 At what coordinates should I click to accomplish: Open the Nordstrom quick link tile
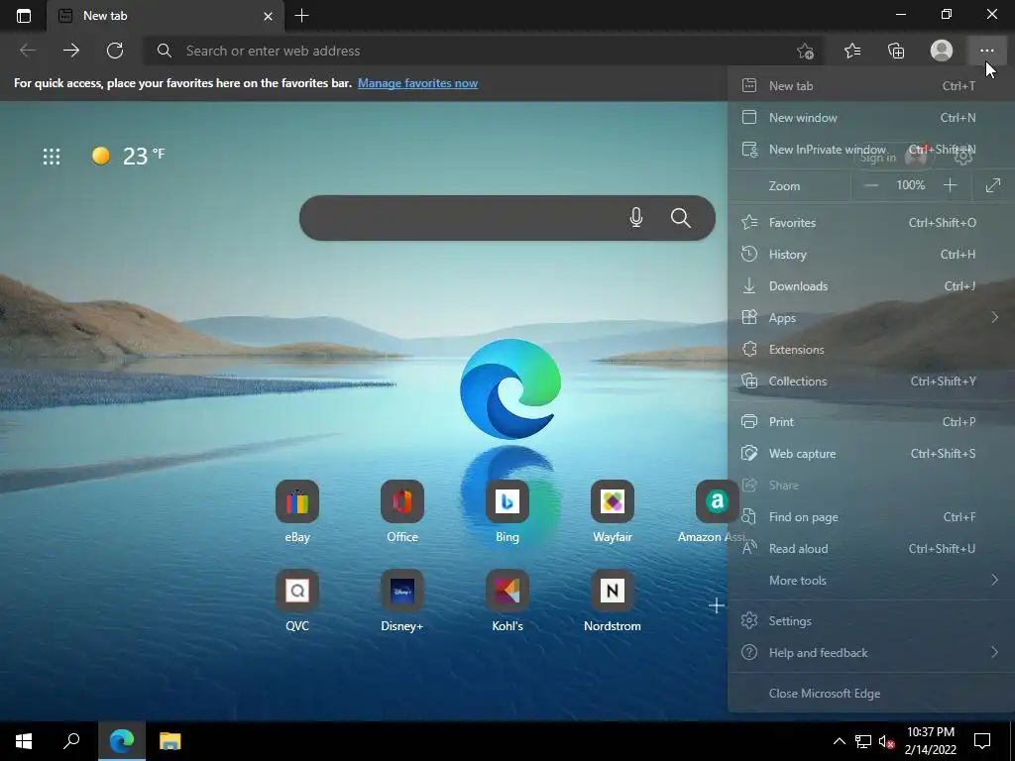tap(613, 600)
